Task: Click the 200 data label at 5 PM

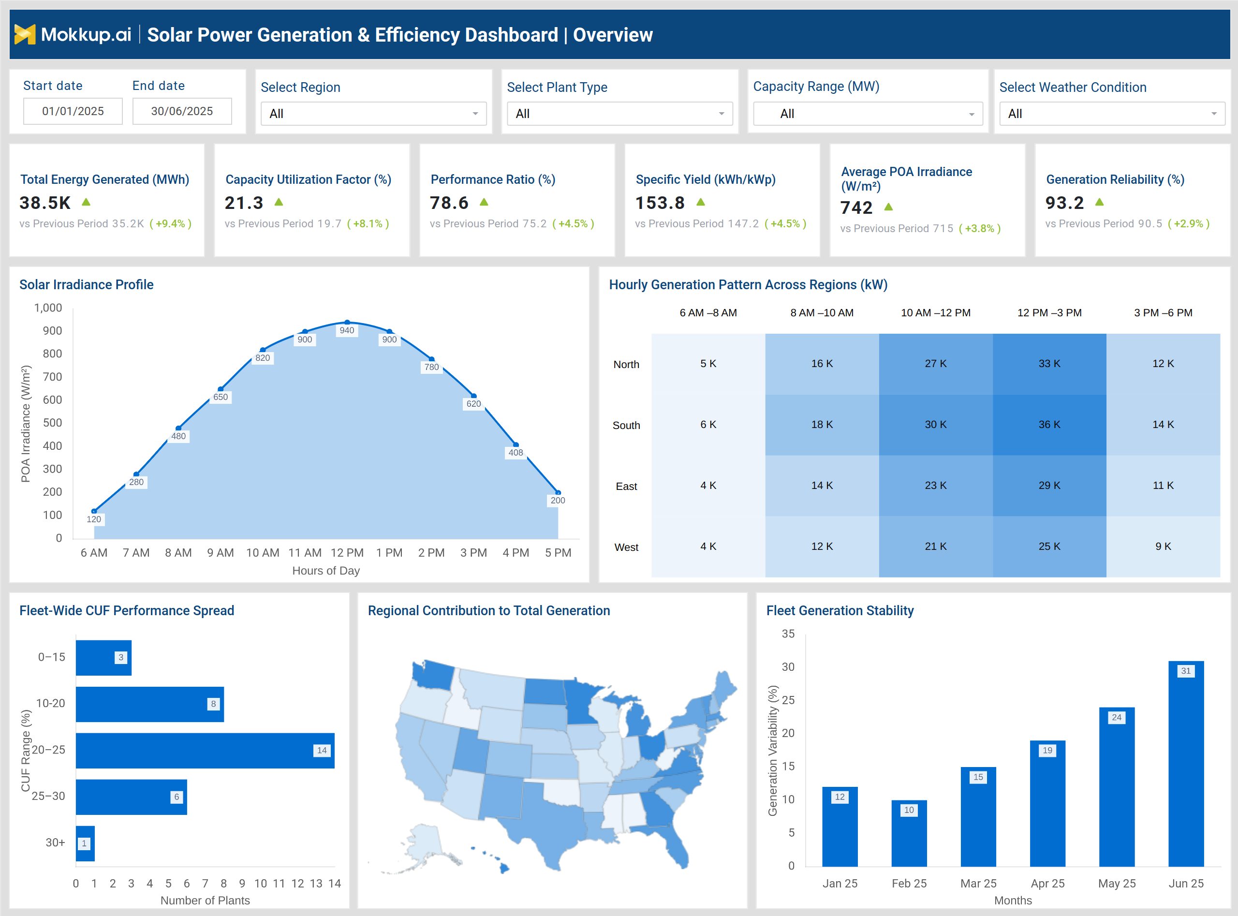Action: [x=558, y=501]
